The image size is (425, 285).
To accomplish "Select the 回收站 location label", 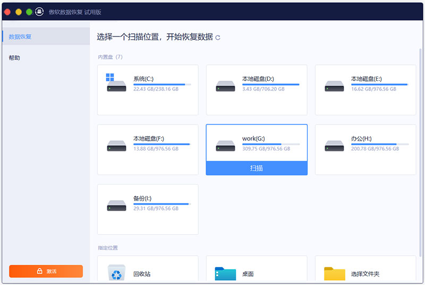I will click(142, 274).
